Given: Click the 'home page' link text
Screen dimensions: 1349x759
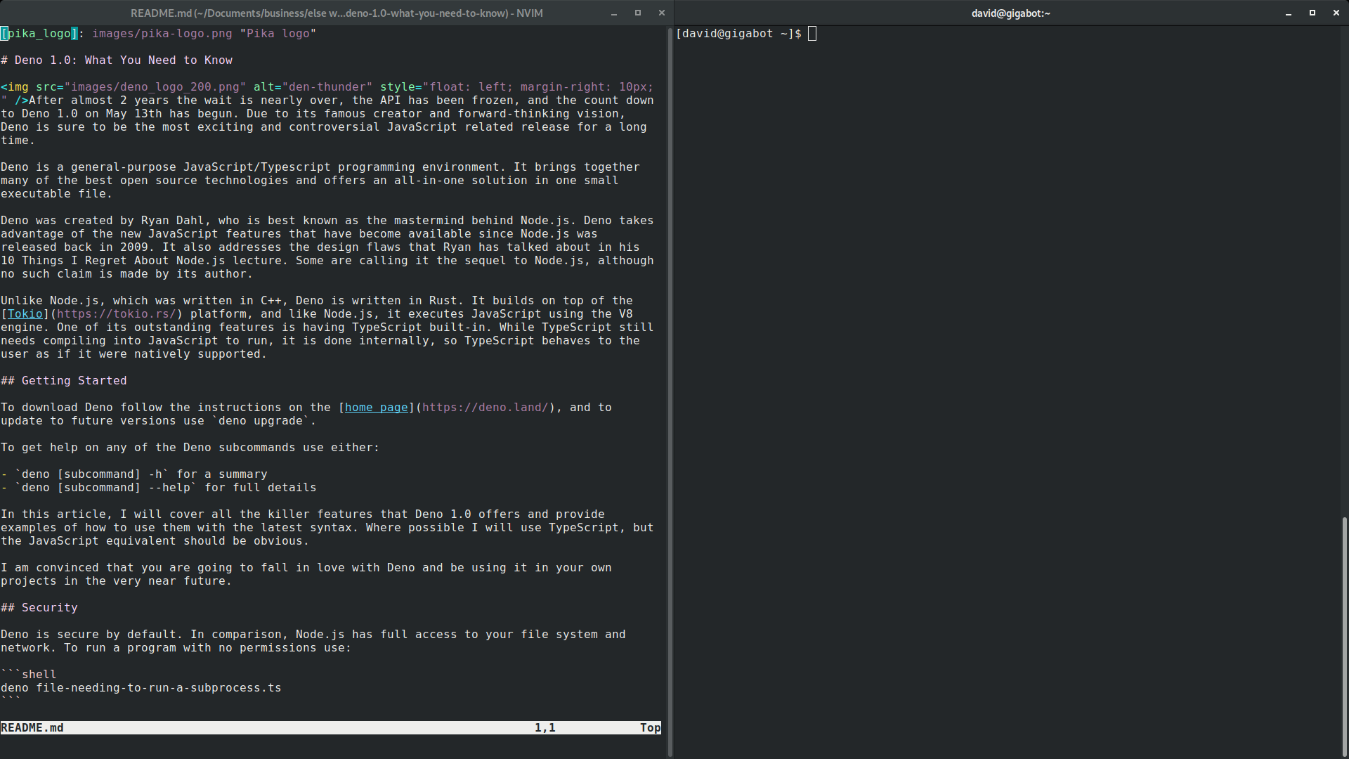Looking at the screenshot, I should click(x=377, y=408).
